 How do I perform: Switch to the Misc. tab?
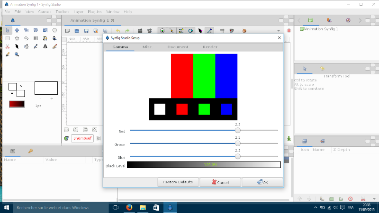[148, 47]
